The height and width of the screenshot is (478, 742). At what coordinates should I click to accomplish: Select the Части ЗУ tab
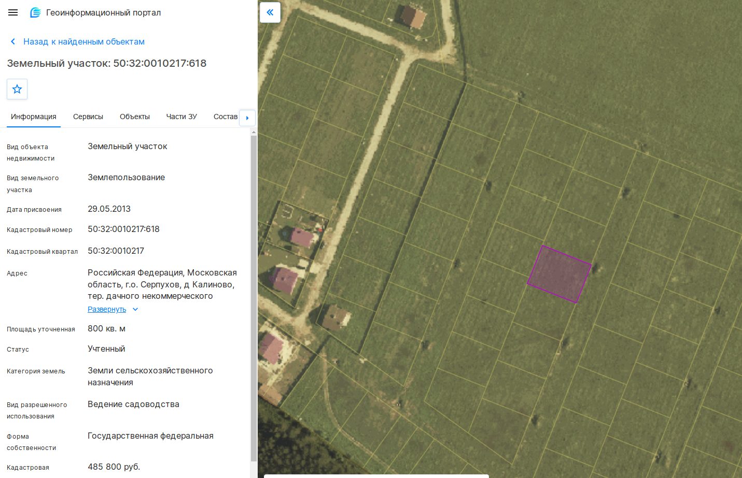pyautogui.click(x=181, y=117)
